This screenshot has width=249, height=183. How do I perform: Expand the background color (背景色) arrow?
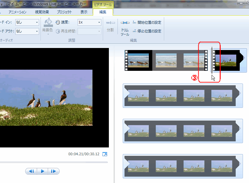click(x=48, y=34)
